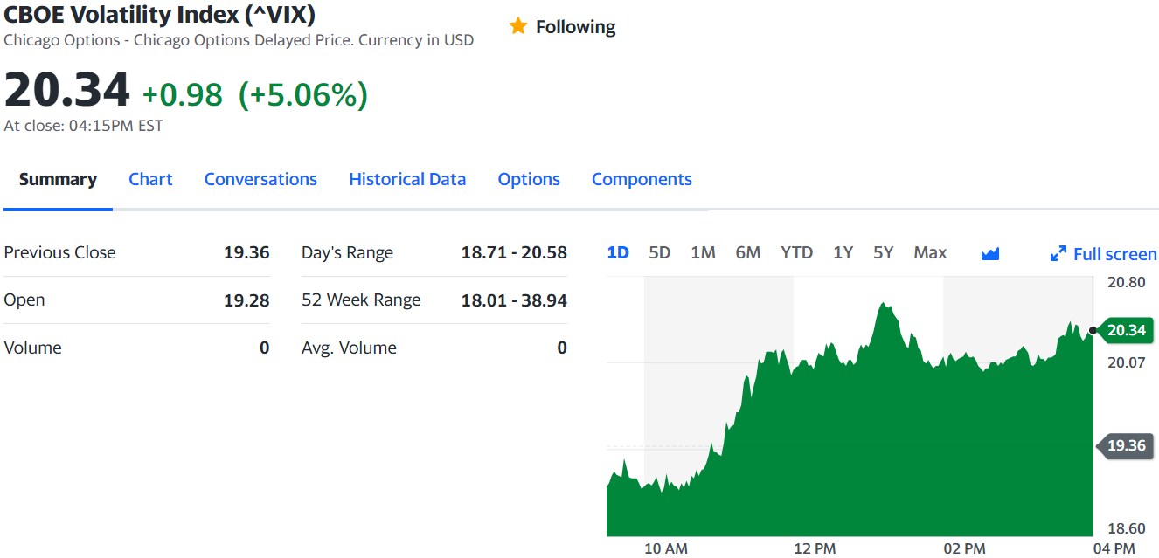
Task: Set chart range to 6M
Action: [x=748, y=252]
